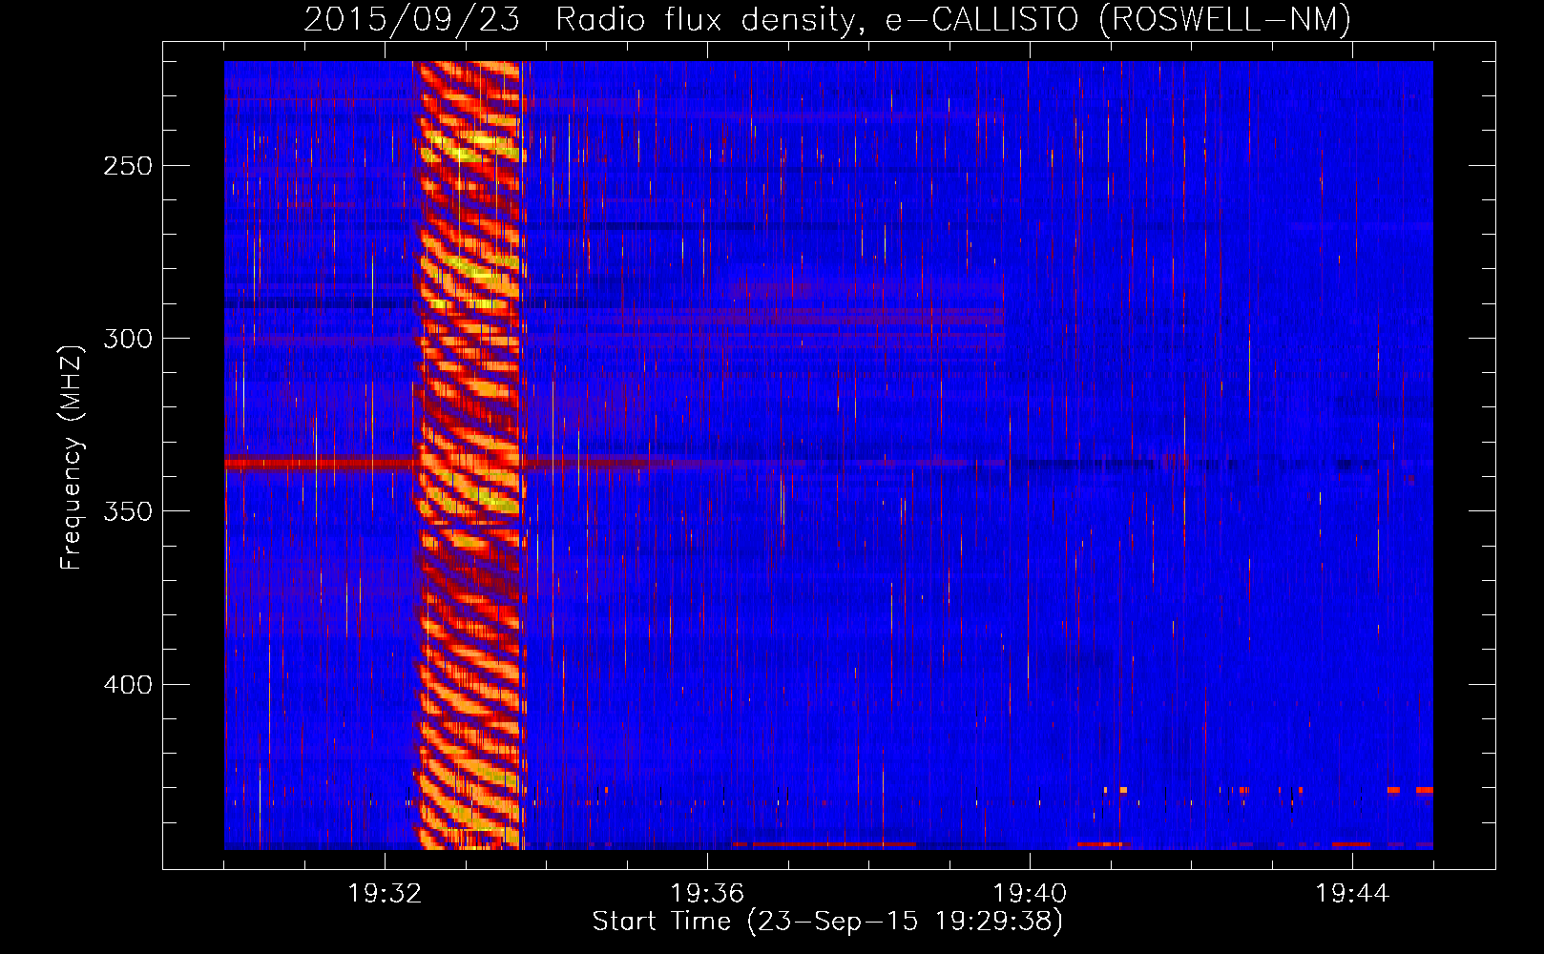Click the 'Frequency (MHZ)' axis label

pos(72,457)
